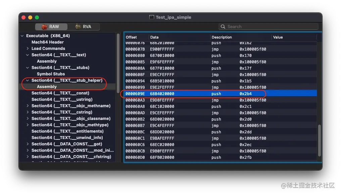The width and height of the screenshot is (341, 195).
Task: Click the Offset column header
Action: pyautogui.click(x=131, y=37)
